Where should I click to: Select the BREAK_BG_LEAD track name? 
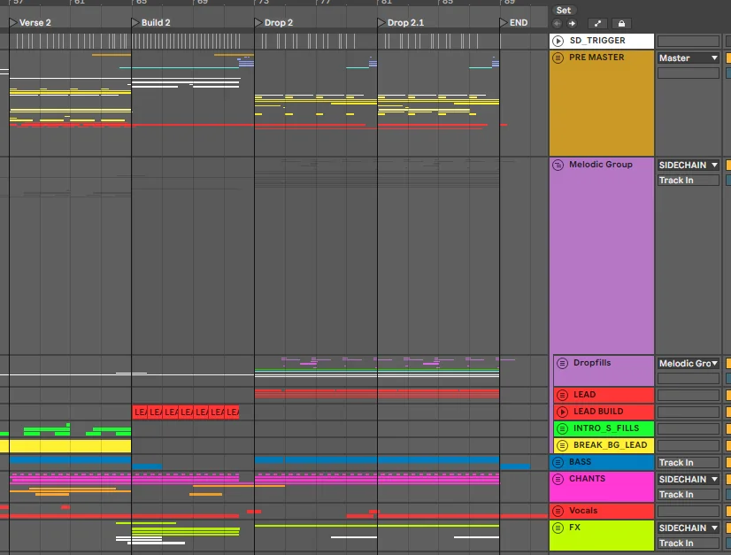coord(610,445)
